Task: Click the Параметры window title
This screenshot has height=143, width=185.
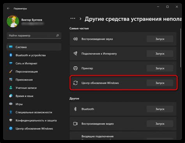Action: pos(20,9)
